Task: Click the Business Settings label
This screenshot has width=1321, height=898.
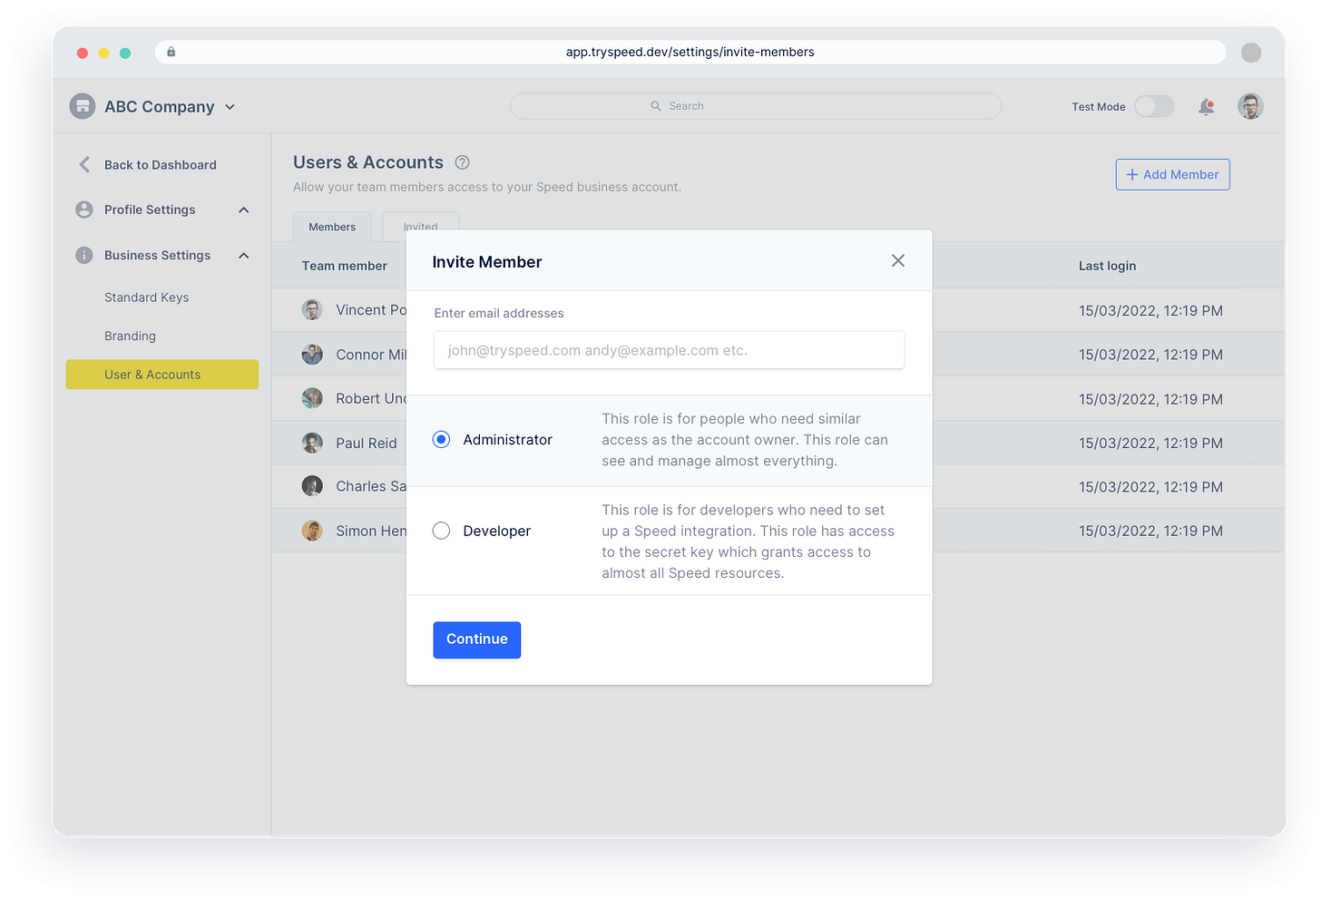Action: [157, 255]
